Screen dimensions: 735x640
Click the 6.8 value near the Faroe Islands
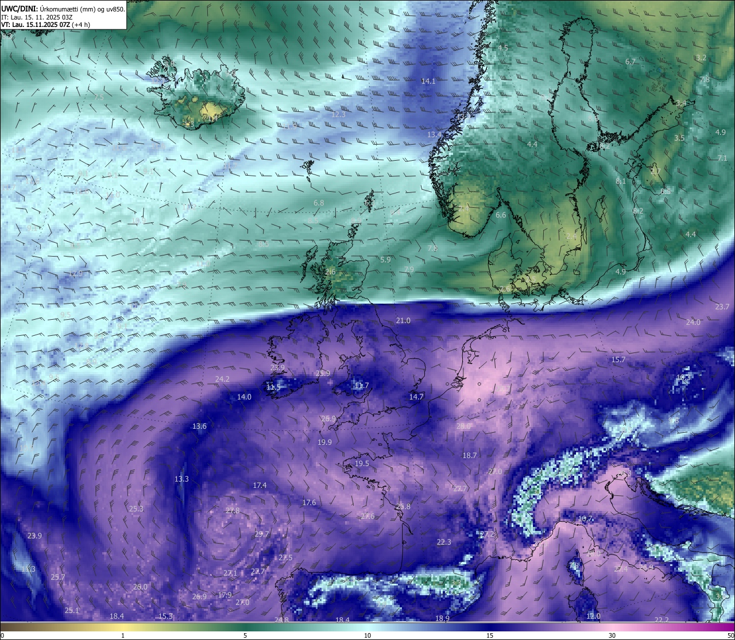(319, 203)
